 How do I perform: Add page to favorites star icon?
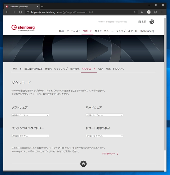pos(135,12)
